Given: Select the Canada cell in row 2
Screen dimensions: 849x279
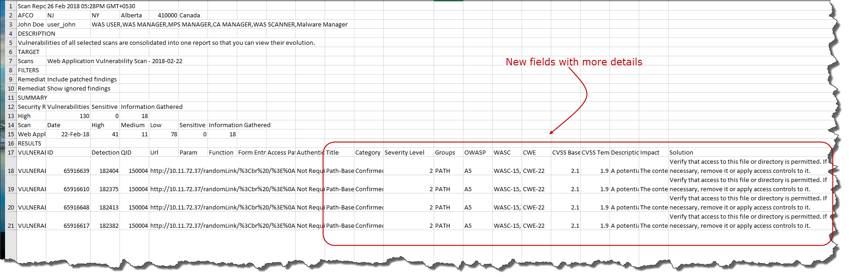Looking at the screenshot, I should (x=190, y=15).
